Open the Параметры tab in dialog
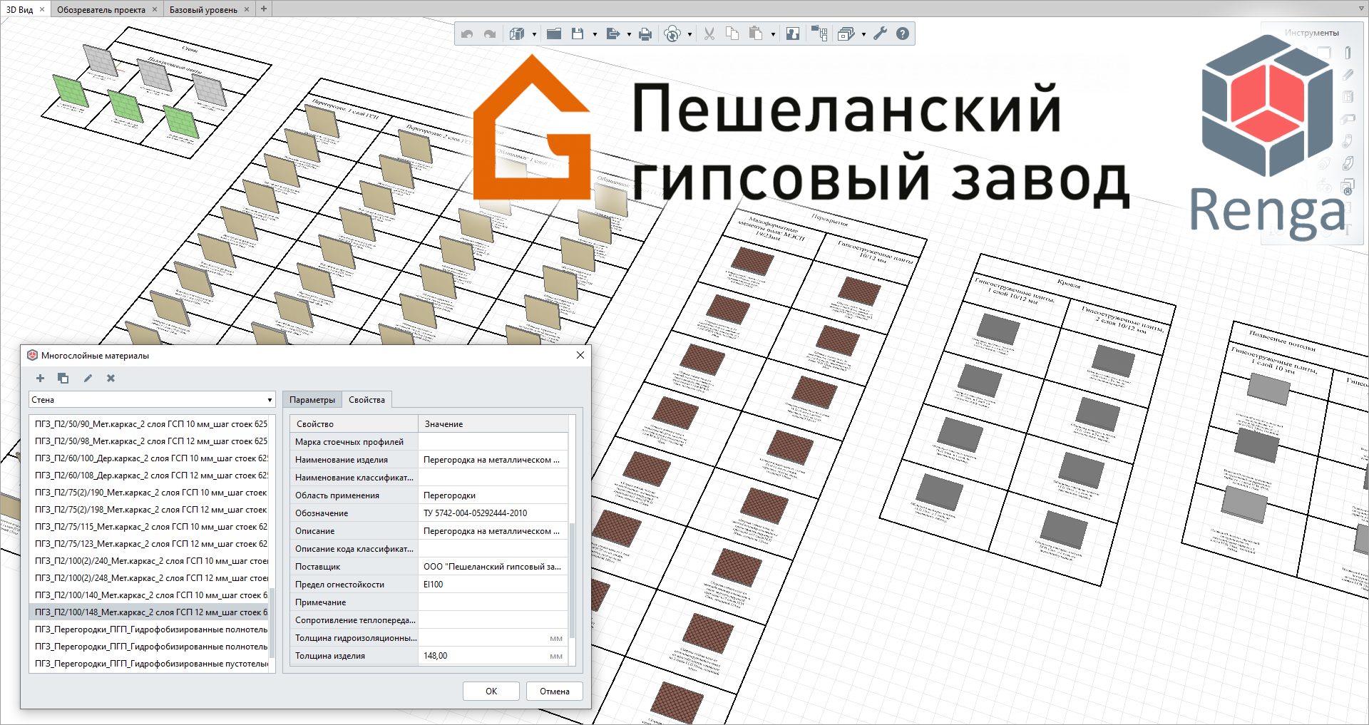The width and height of the screenshot is (1369, 725). [312, 400]
